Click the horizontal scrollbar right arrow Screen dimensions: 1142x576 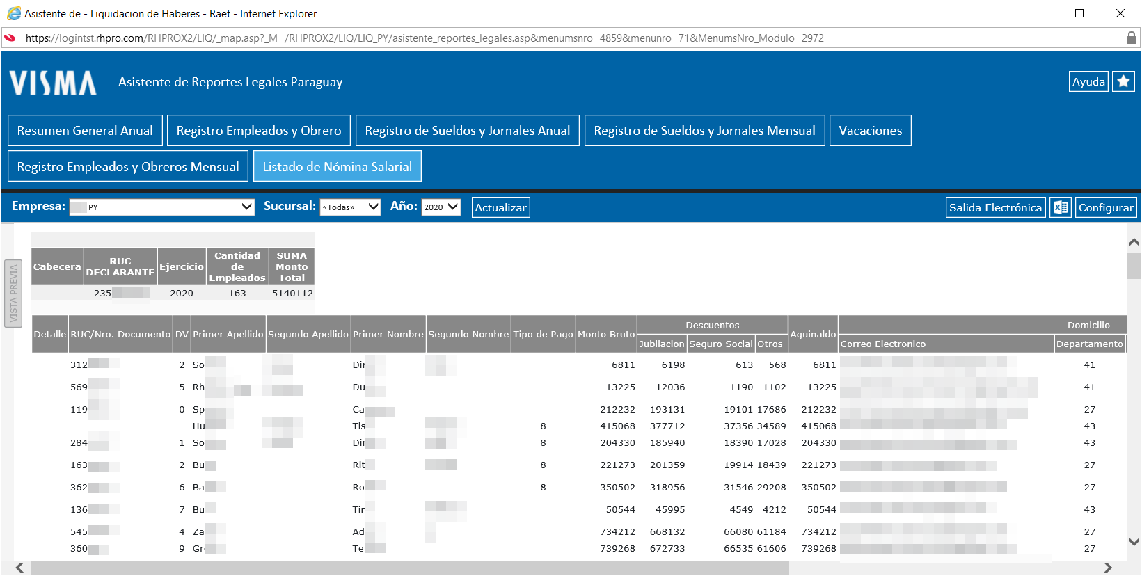coord(1108,568)
